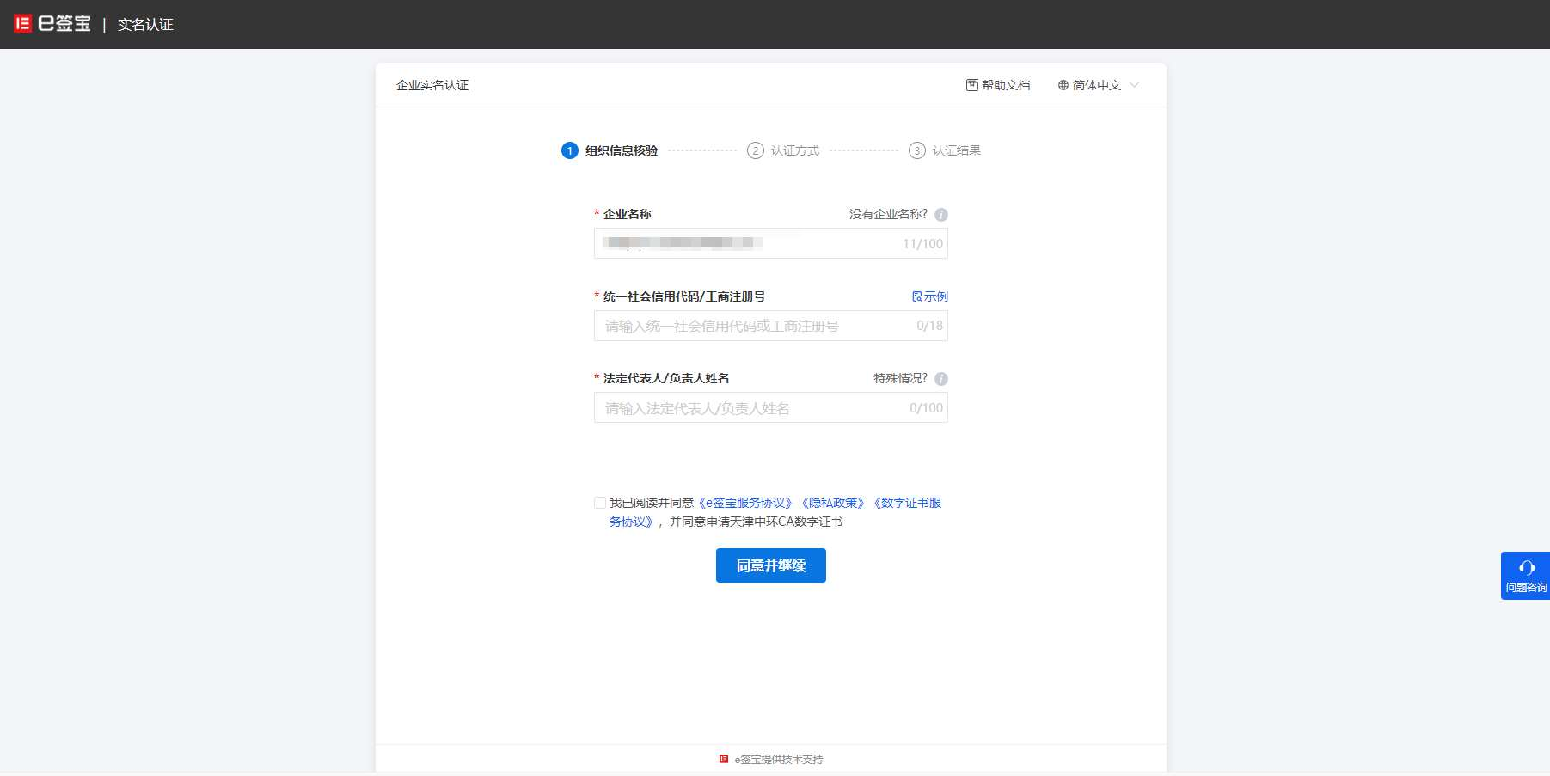Click the 示例 example magnifier icon
Viewport: 1550px width, 776px height.
(x=917, y=296)
